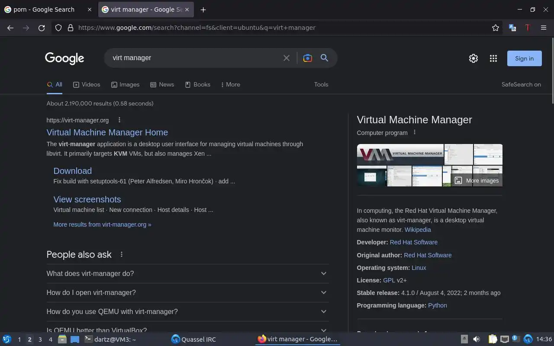This screenshot has height=346, width=554.
Task: Open options beside Computer program label
Action: click(x=415, y=132)
